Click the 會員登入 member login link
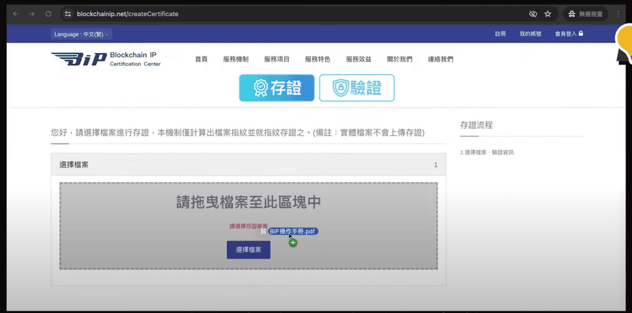Image resolution: width=632 pixels, height=313 pixels. [569, 34]
